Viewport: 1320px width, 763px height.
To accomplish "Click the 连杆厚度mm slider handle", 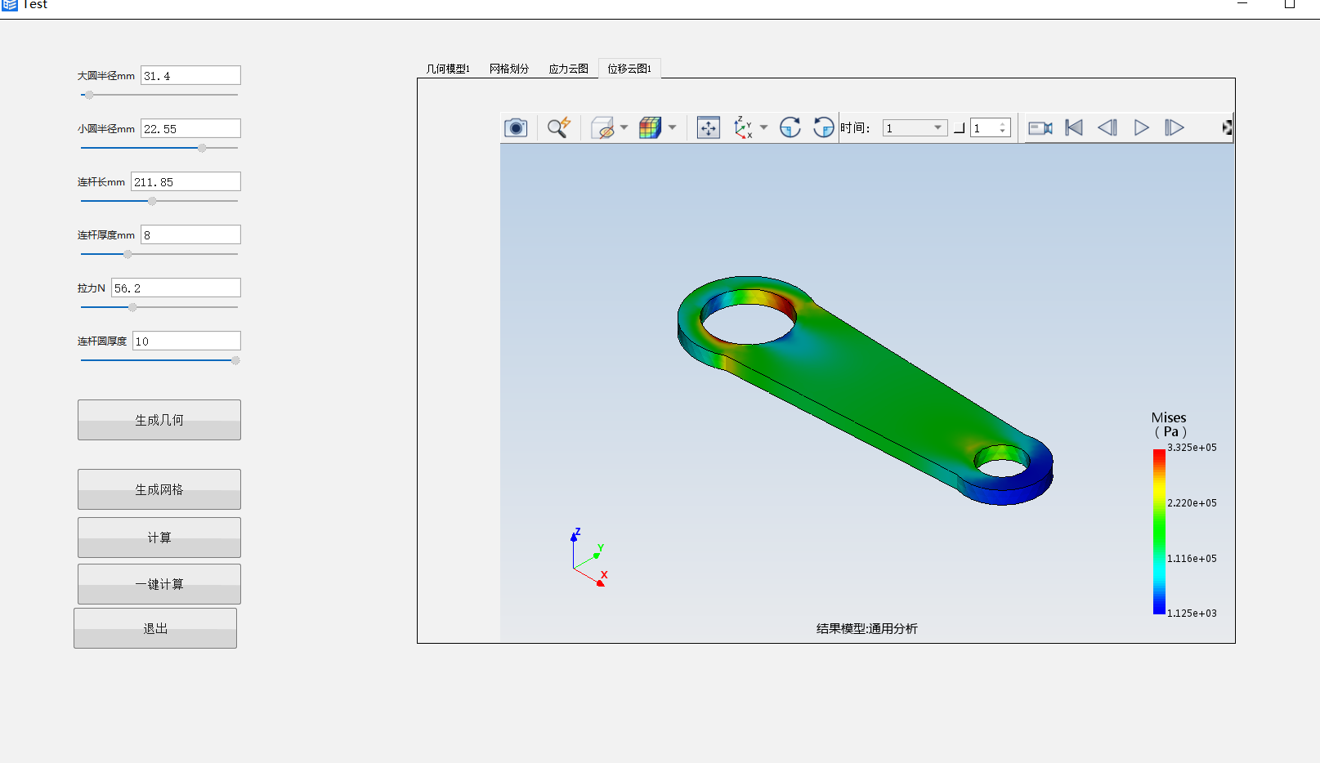I will [128, 254].
